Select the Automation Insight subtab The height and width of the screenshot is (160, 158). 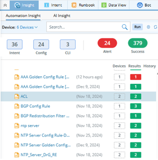[23, 16]
